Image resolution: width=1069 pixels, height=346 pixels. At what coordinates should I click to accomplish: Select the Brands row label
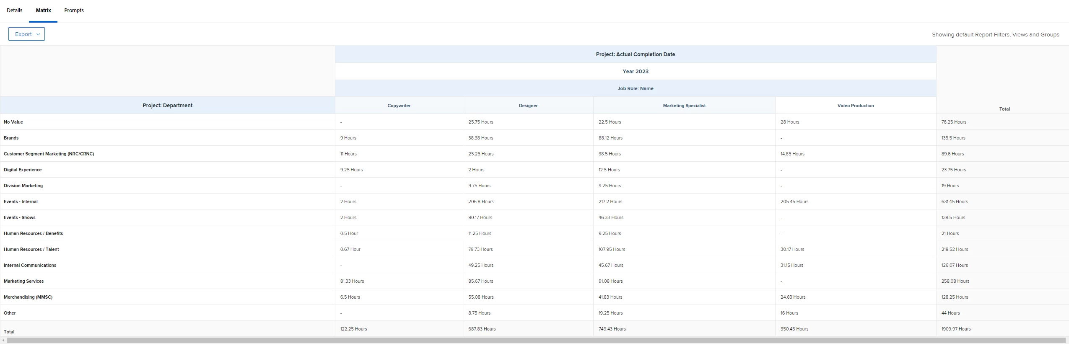pyautogui.click(x=11, y=138)
